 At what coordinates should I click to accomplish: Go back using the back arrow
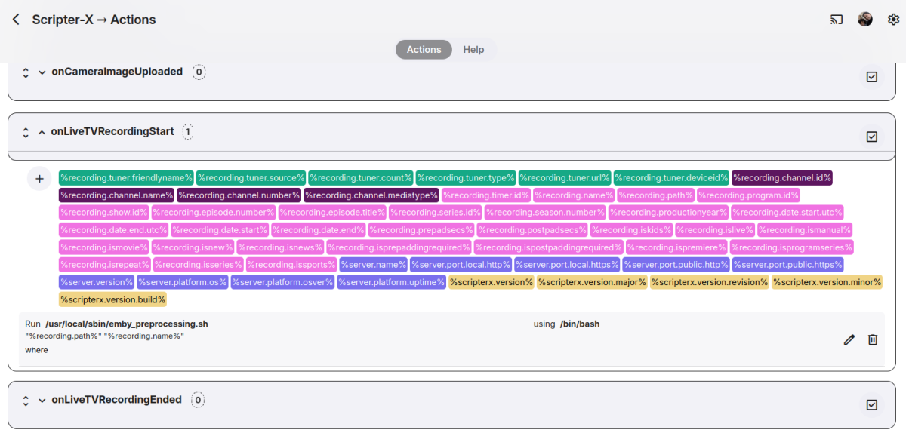(x=15, y=19)
